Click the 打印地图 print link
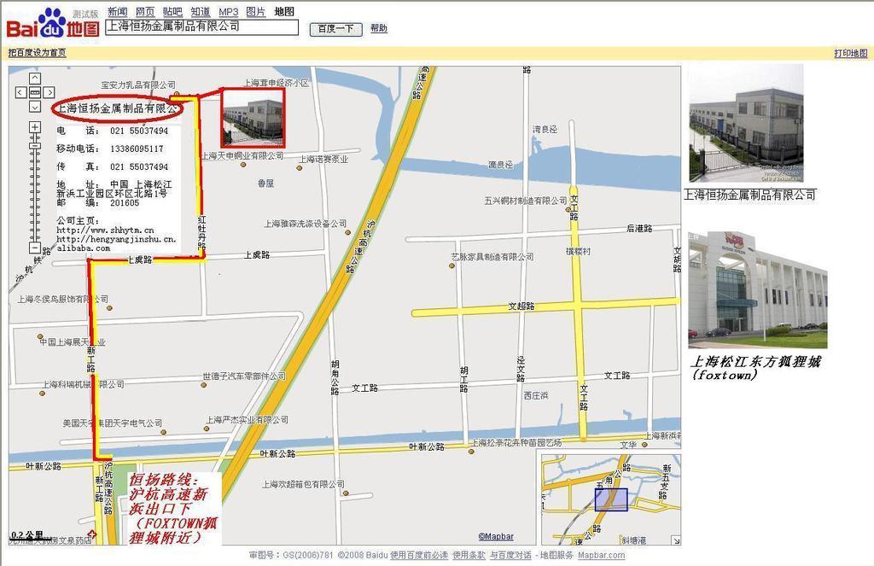The image size is (874, 566). click(x=851, y=53)
